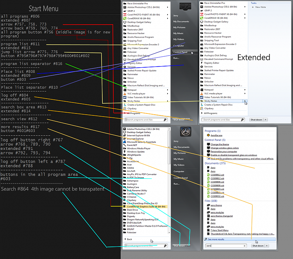
Task: Open the Desktop Icon Toy folder
Action: (x=134, y=213)
